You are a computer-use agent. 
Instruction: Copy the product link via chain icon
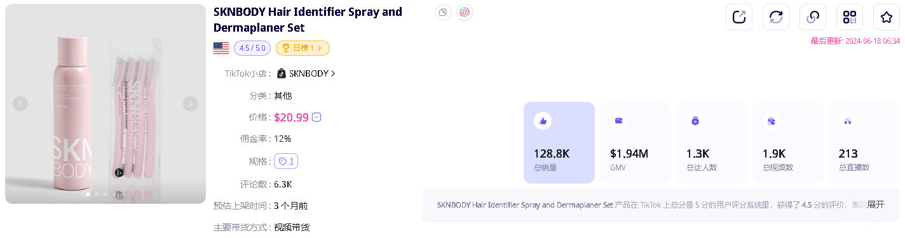click(813, 17)
